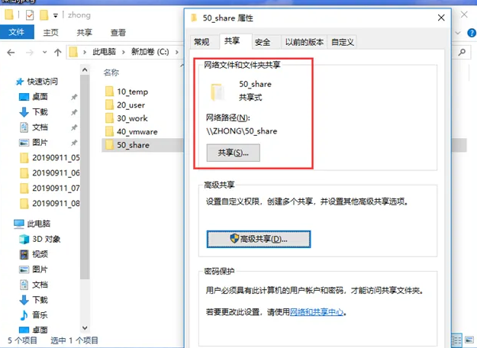
Task: Open 桌面 under 快速访问
Action: coord(40,97)
